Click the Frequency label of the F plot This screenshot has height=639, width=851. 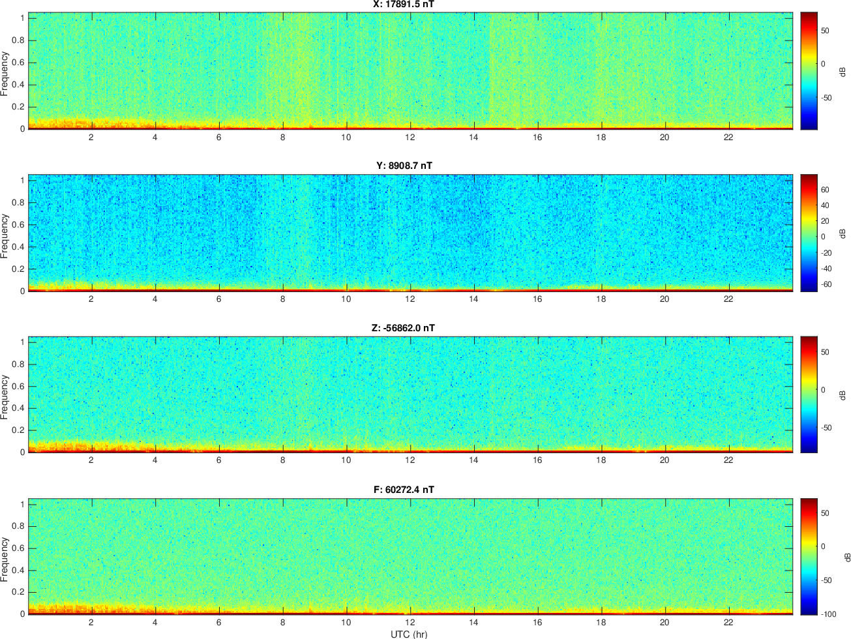(x=5, y=559)
